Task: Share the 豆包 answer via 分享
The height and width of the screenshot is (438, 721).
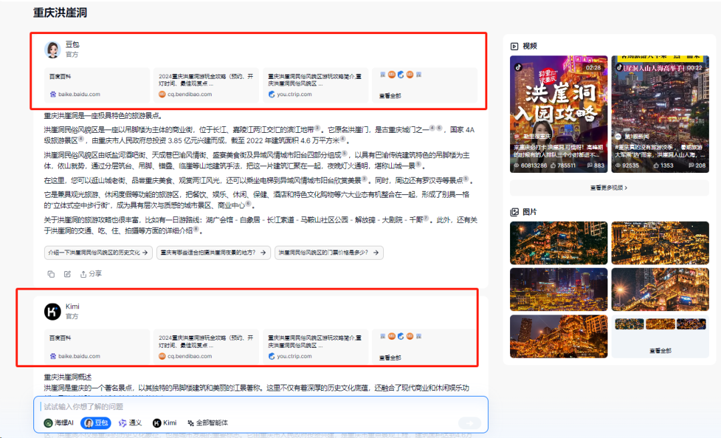Action: (91, 274)
